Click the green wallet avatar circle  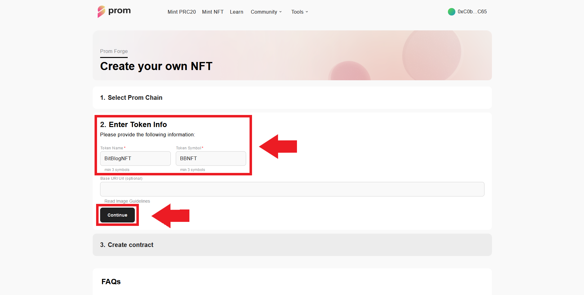pos(451,12)
